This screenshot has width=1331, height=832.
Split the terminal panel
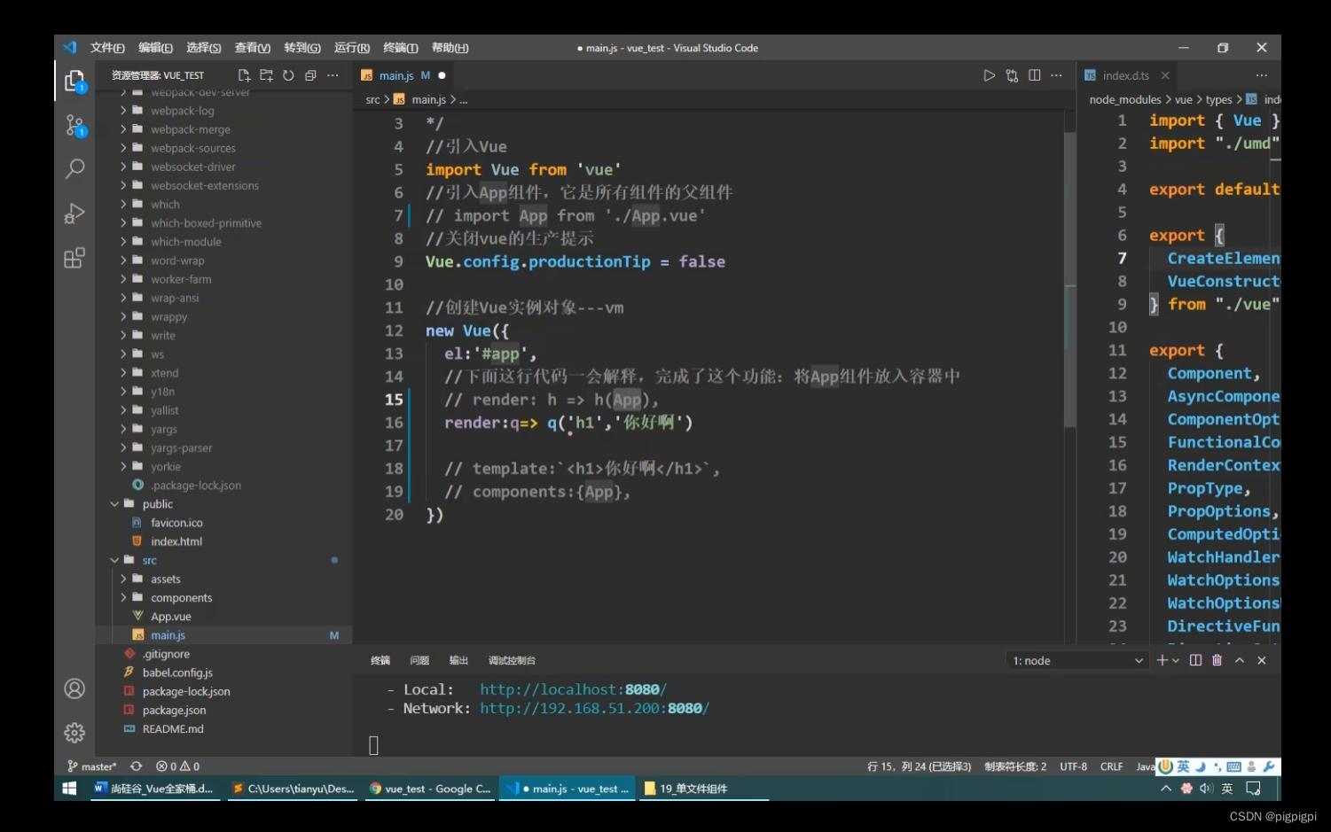[1195, 660]
